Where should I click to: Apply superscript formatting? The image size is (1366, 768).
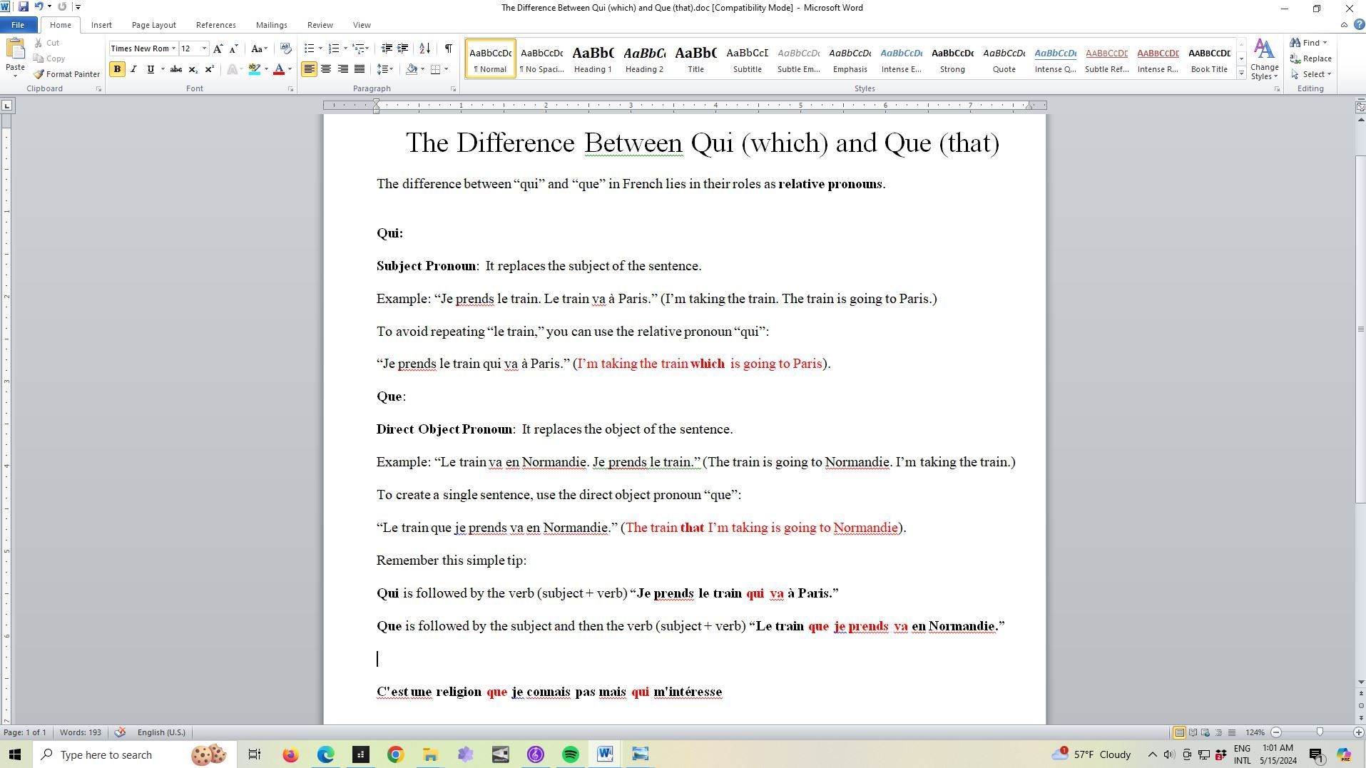tap(209, 69)
